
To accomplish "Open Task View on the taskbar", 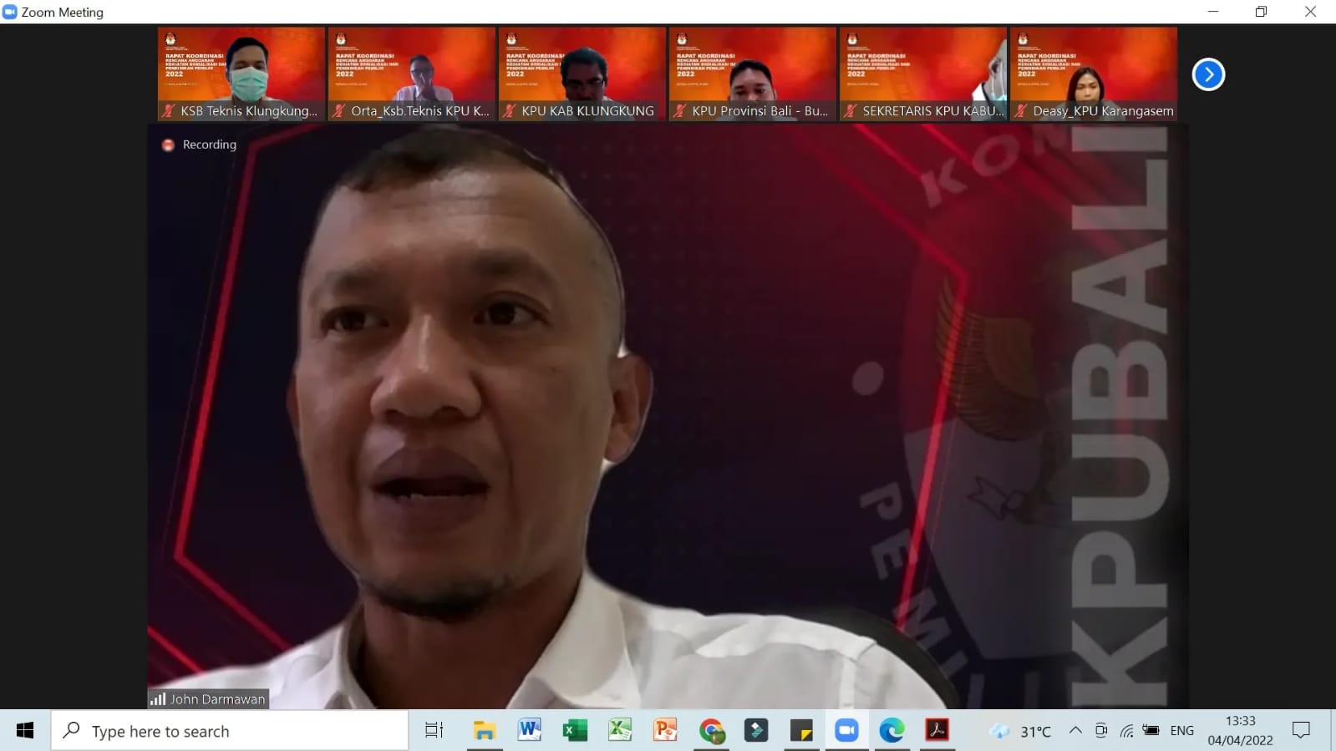I will coord(434,731).
